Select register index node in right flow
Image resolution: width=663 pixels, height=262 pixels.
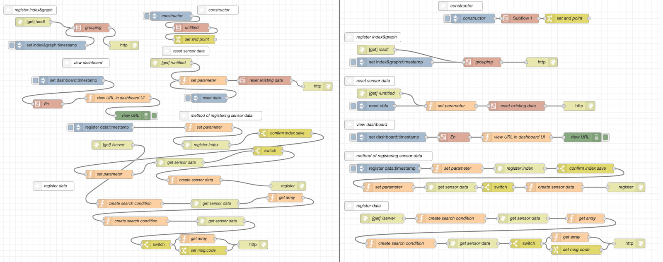pos(520,168)
